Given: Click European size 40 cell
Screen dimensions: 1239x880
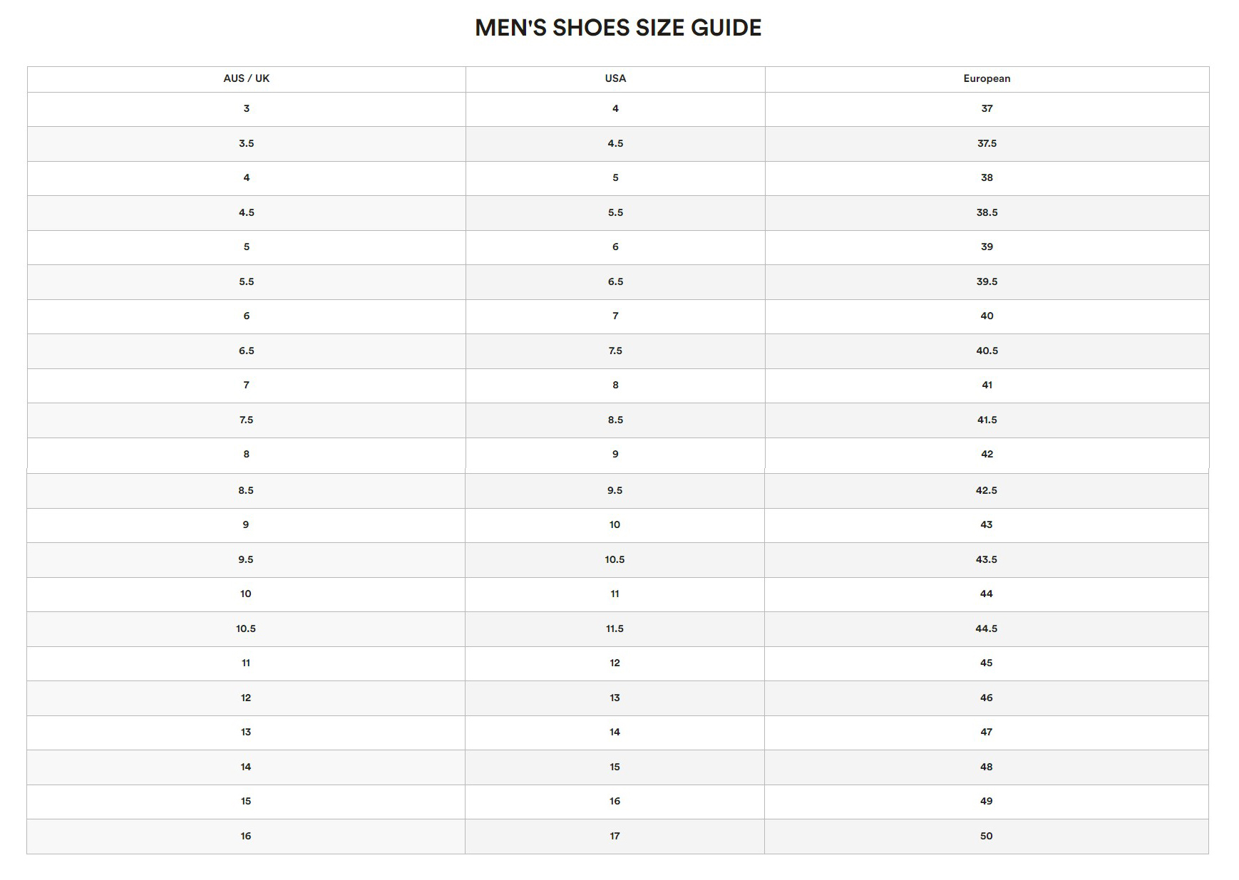Looking at the screenshot, I should (x=987, y=316).
